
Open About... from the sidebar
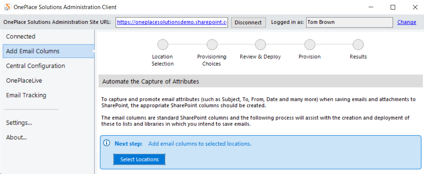16,137
